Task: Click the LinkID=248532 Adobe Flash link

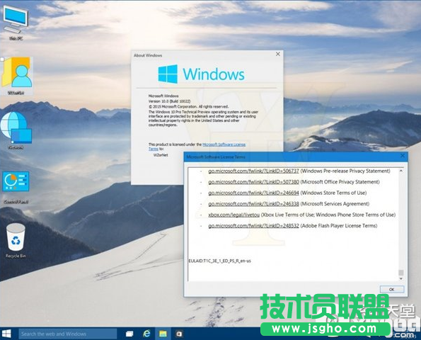Action: (253, 226)
